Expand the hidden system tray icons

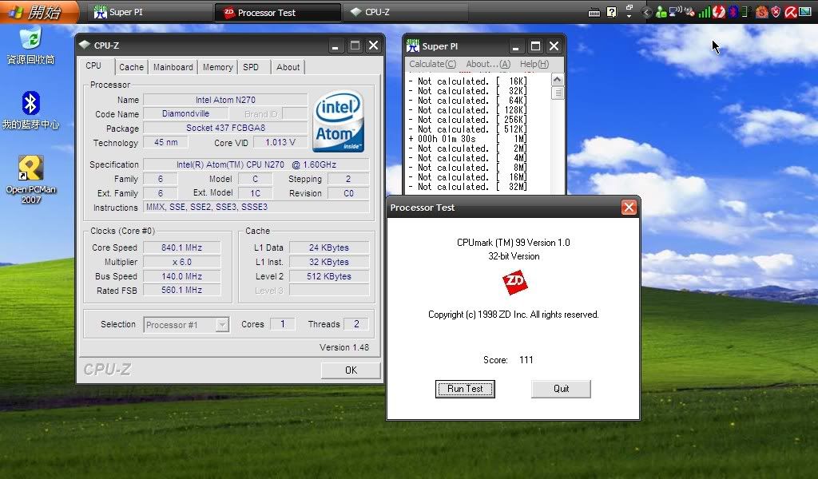646,12
